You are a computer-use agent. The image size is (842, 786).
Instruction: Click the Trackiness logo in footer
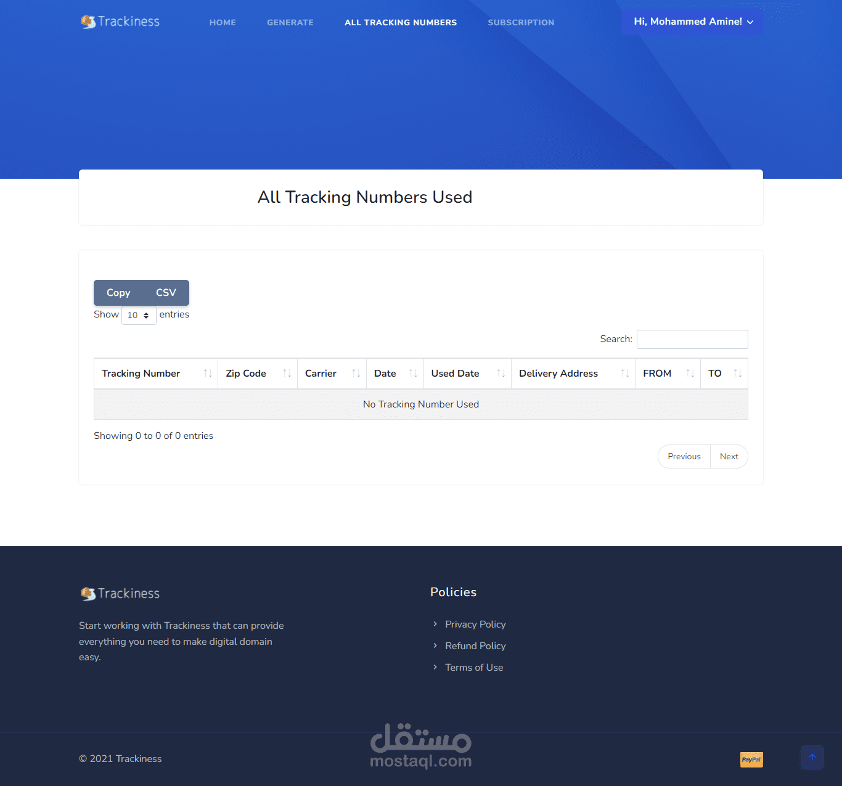(x=120, y=594)
